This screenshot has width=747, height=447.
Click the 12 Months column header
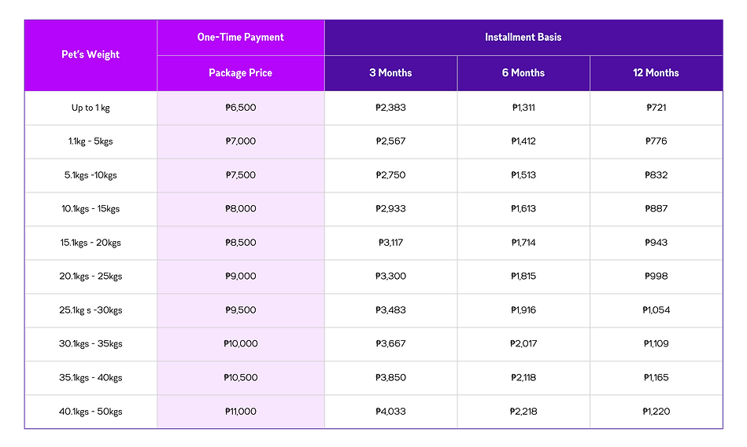pyautogui.click(x=656, y=73)
